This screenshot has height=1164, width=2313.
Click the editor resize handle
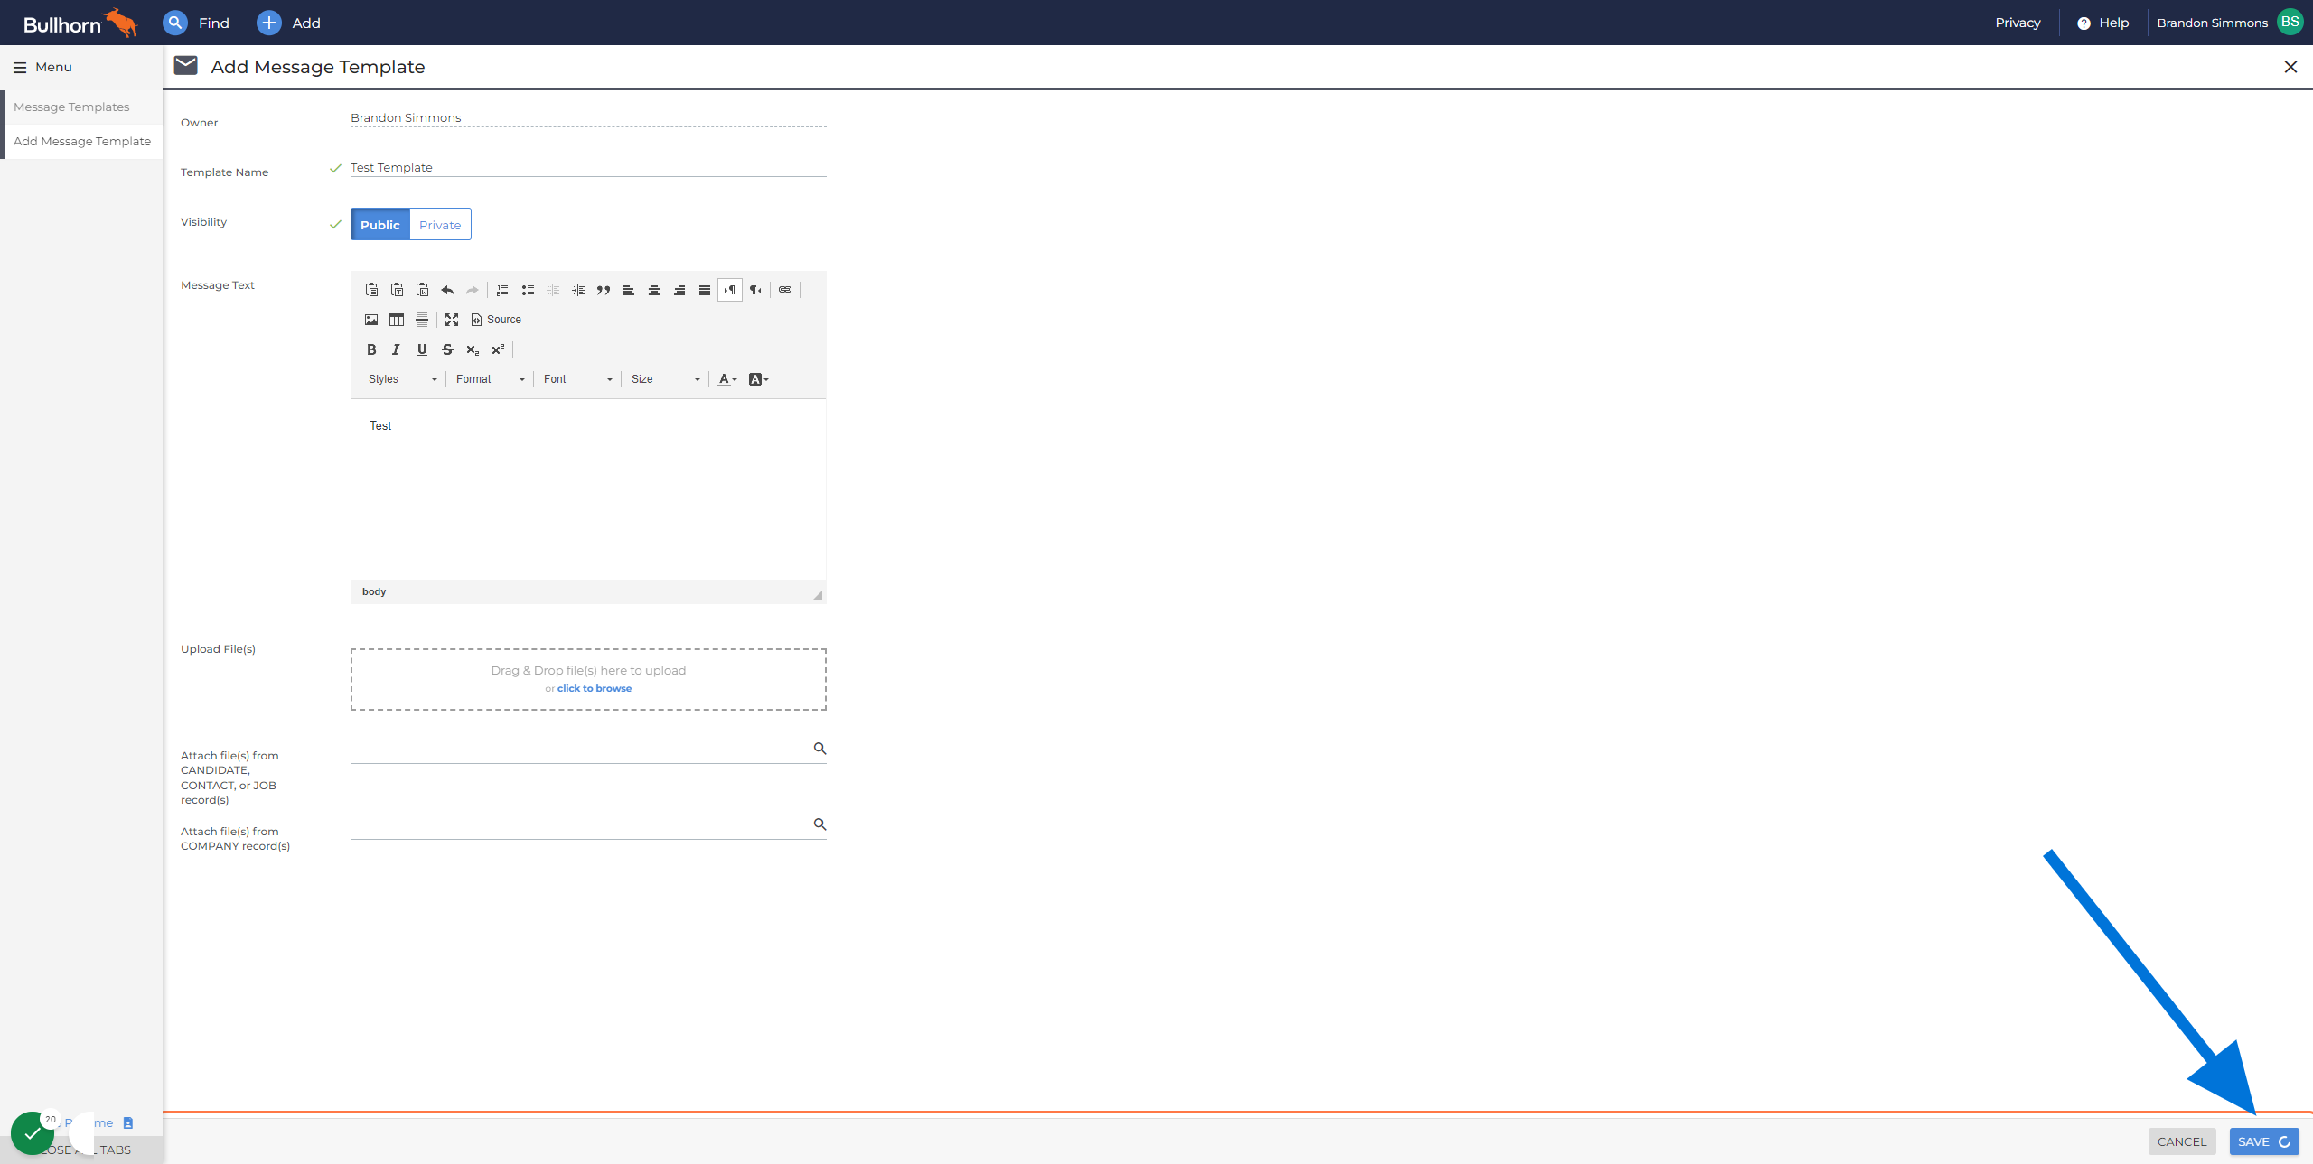(x=818, y=594)
